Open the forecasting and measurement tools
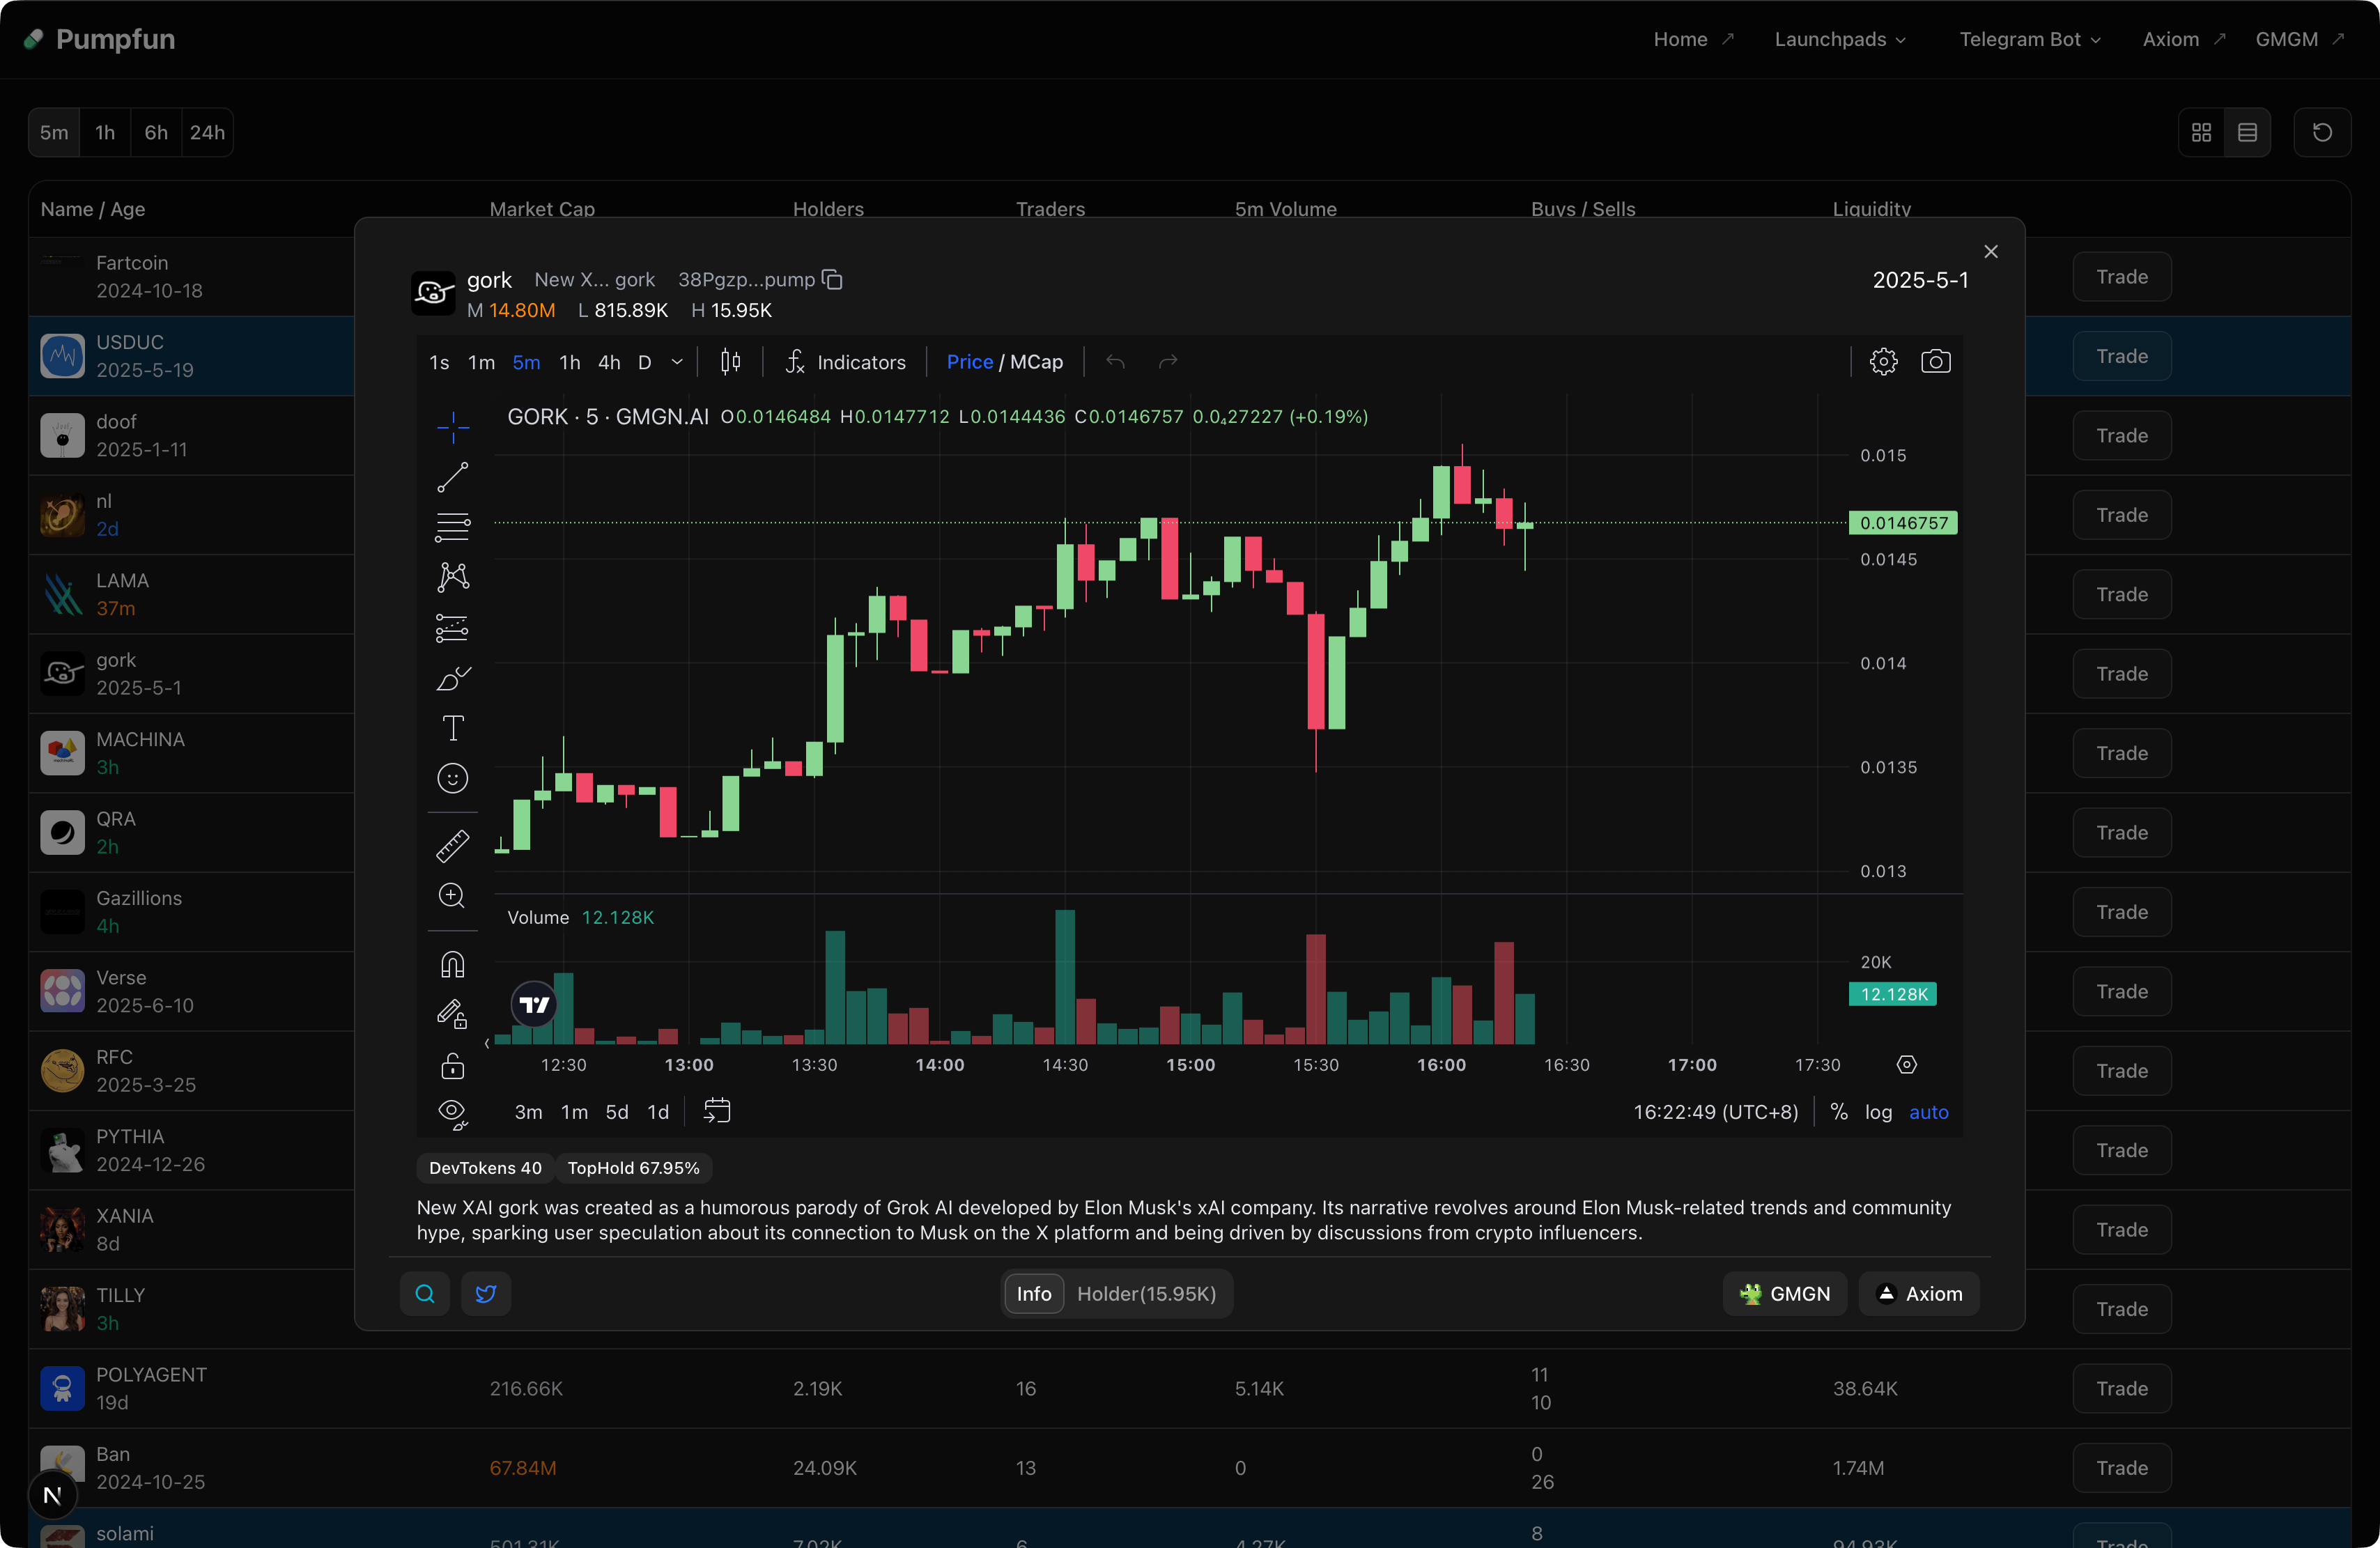 452,628
